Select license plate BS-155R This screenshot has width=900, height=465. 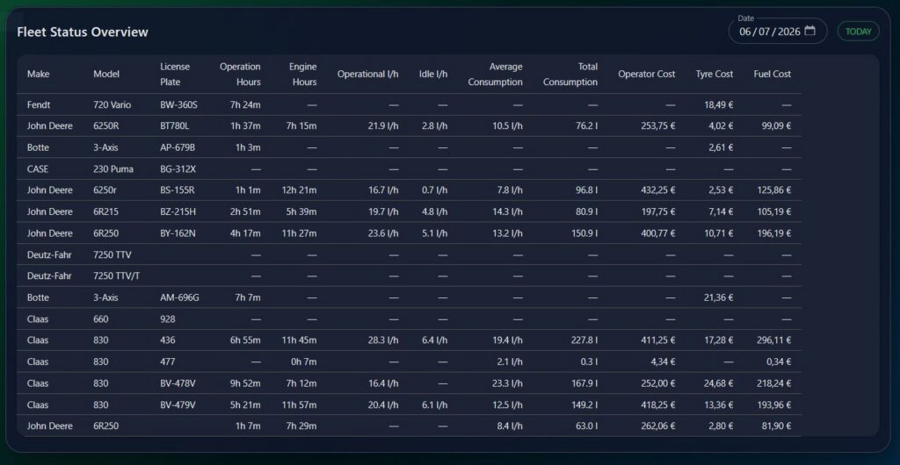point(178,190)
